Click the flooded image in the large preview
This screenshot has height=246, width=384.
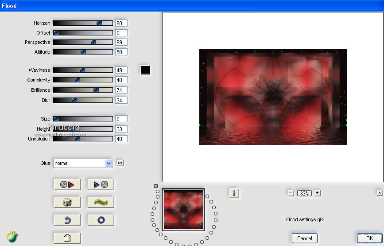click(273, 97)
